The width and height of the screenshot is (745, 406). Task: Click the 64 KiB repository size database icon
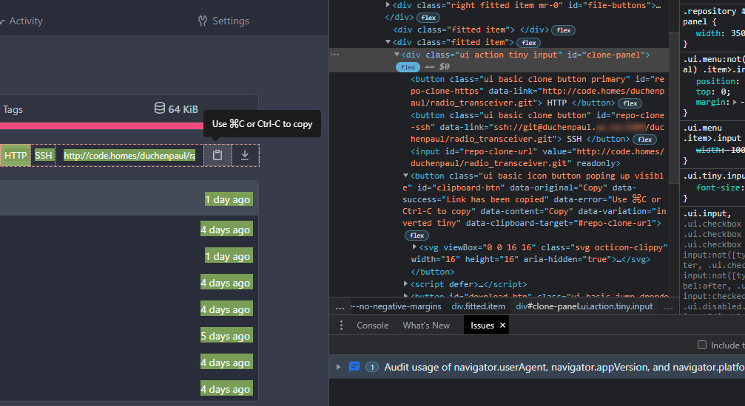[x=160, y=109]
